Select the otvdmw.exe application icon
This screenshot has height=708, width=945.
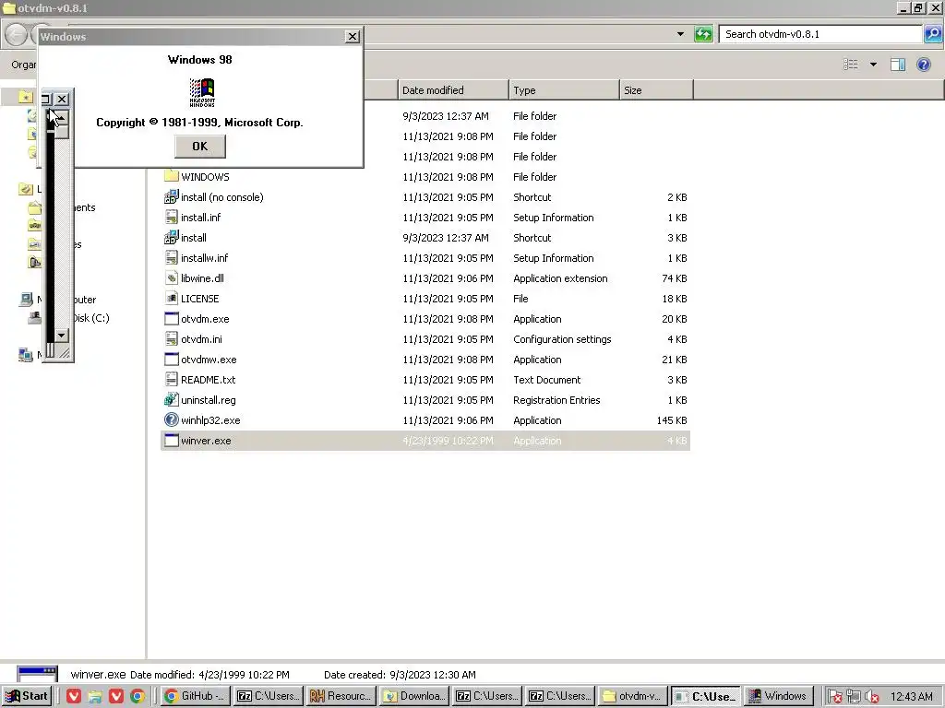coord(171,360)
